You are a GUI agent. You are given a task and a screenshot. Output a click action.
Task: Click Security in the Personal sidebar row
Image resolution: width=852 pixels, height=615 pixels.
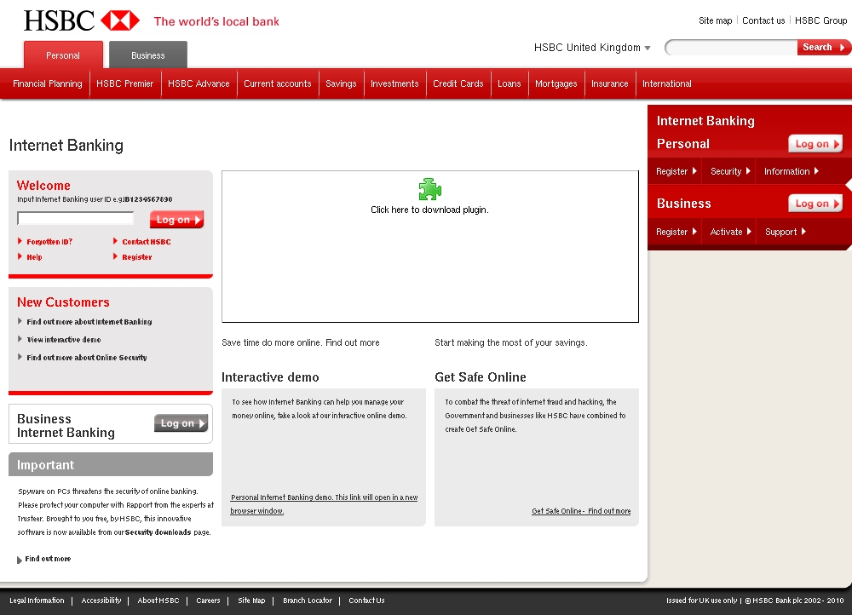(730, 172)
